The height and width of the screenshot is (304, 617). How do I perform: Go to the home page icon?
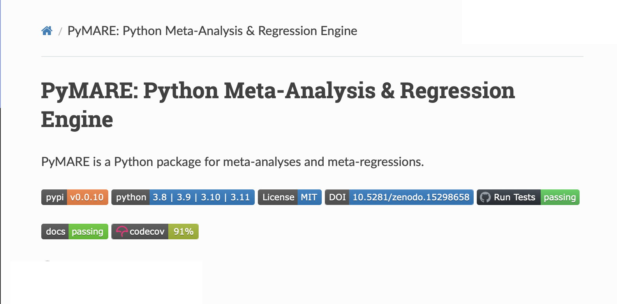(x=47, y=31)
